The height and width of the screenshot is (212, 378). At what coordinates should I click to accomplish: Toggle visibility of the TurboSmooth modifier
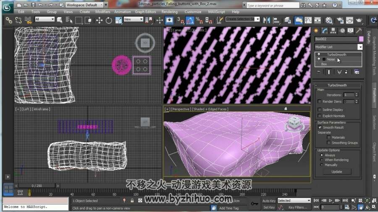(x=319, y=54)
